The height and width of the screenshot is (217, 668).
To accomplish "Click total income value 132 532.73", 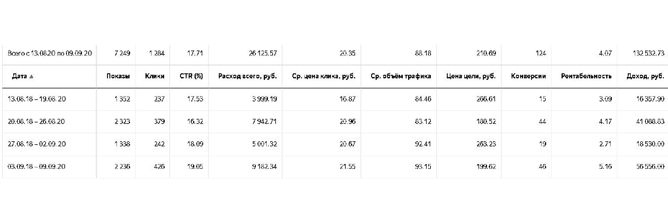I will coord(648,53).
